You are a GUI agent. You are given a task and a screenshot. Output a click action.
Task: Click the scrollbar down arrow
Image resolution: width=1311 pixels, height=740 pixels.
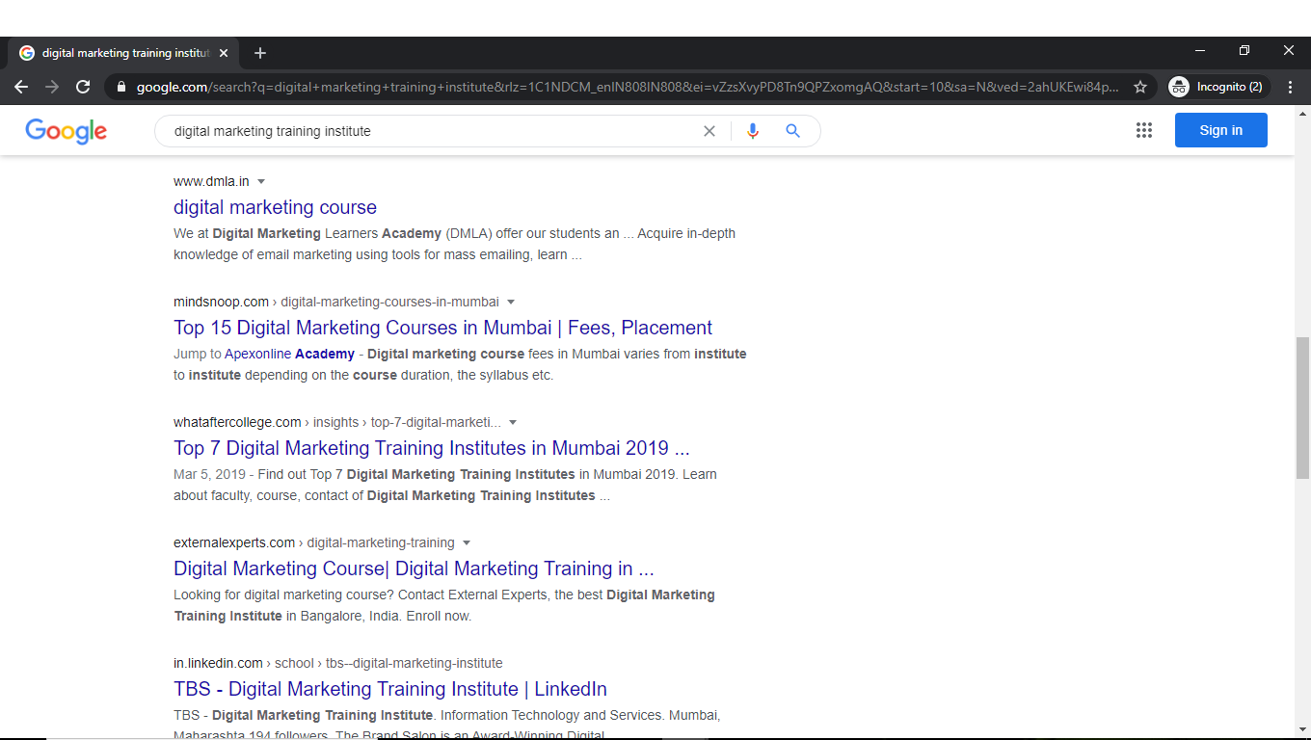click(x=1302, y=729)
